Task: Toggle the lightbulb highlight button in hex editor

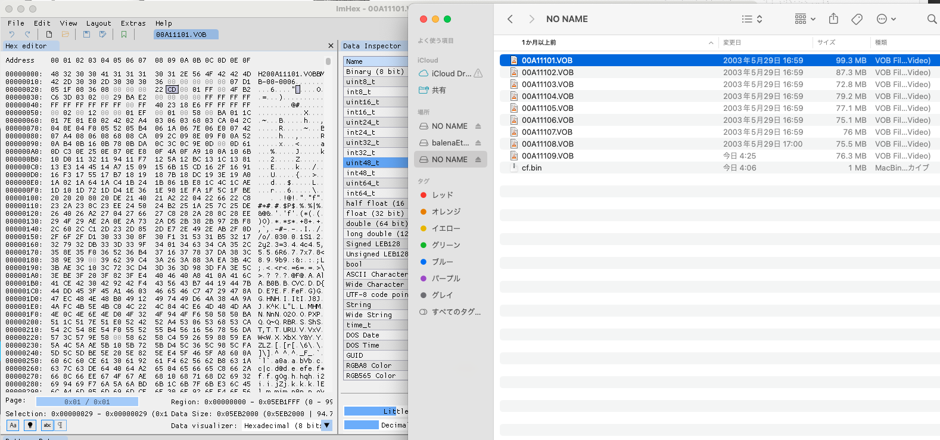Action: tap(30, 425)
